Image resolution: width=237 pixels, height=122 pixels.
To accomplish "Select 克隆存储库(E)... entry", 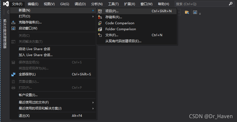I will [x=53, y=22].
